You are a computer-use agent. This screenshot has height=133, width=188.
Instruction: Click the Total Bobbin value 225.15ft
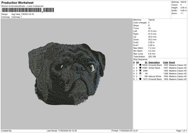pyautogui.click(x=153, y=56)
